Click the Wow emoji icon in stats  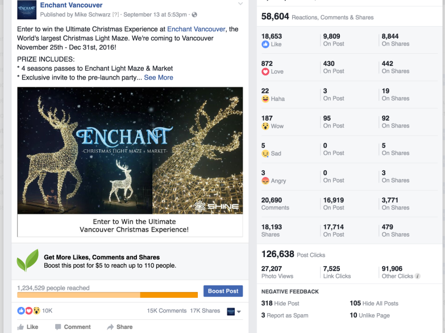click(x=265, y=126)
